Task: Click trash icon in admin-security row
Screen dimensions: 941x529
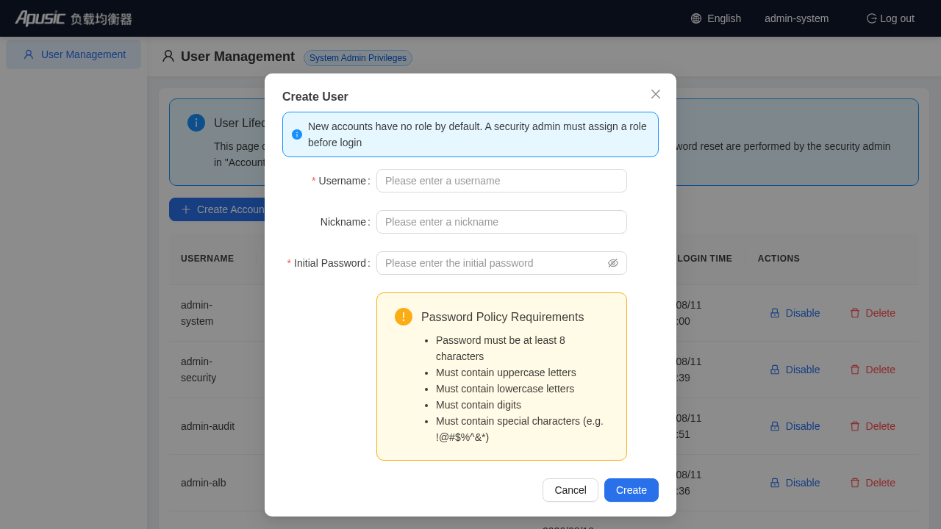Action: click(855, 370)
